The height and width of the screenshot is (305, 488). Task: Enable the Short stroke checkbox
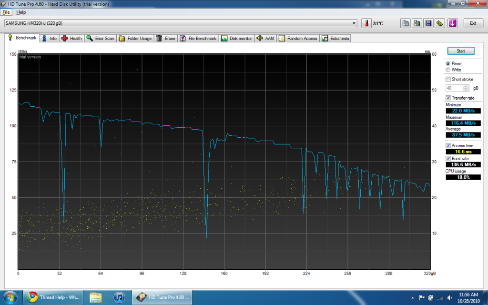(x=448, y=79)
